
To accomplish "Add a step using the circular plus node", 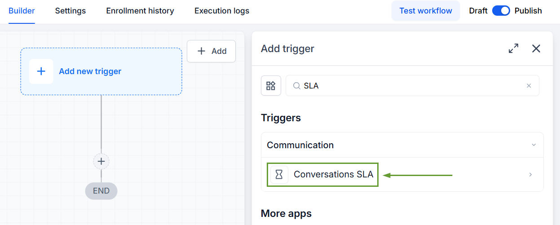I will pos(101,161).
